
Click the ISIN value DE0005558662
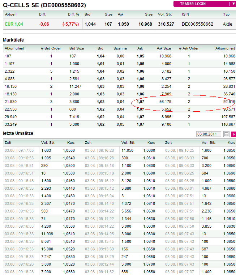pos(197,24)
